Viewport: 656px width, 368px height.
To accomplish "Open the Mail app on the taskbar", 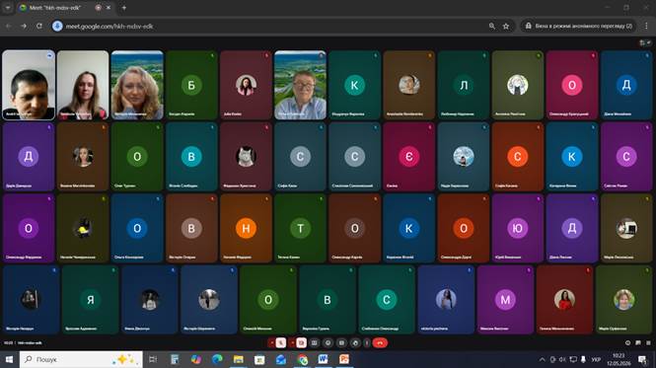I will 281,359.
